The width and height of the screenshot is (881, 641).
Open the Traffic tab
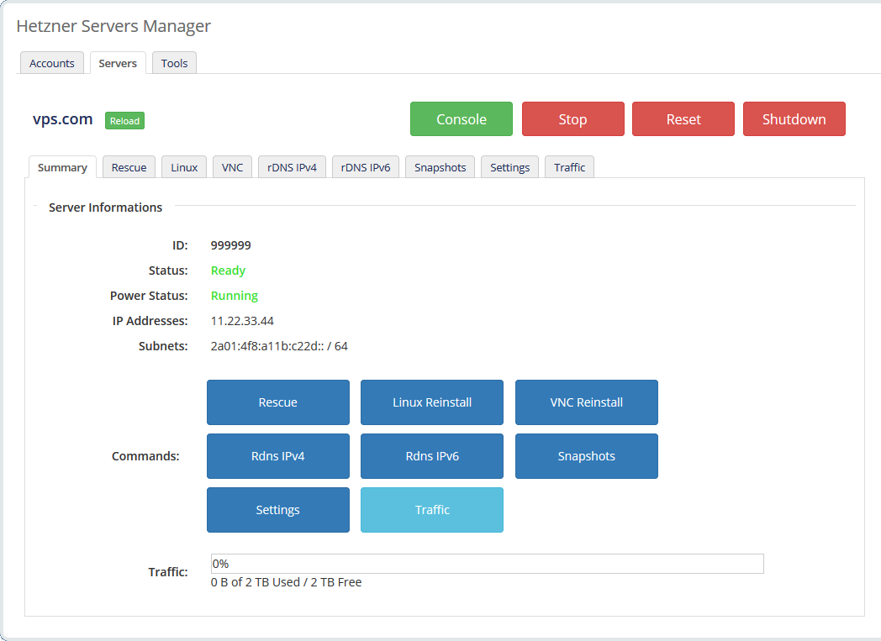[569, 166]
